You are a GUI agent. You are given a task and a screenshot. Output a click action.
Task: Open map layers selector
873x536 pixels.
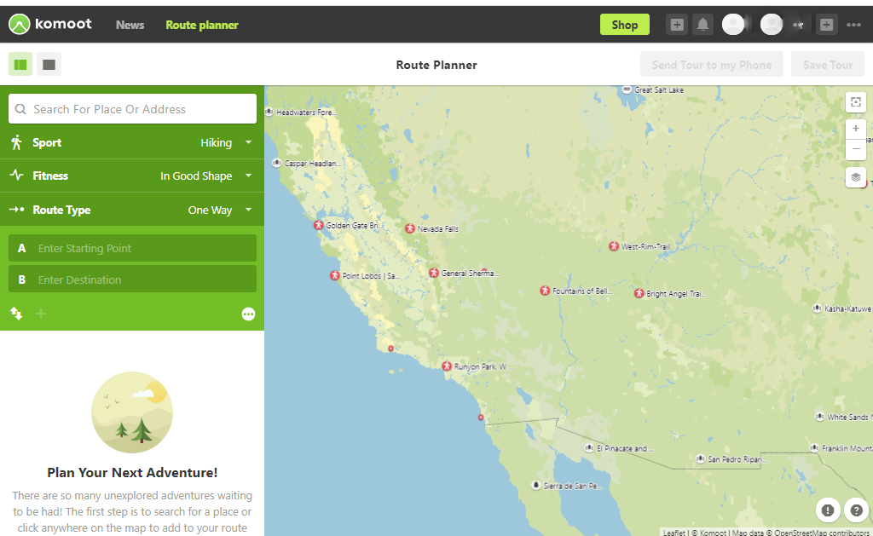pos(856,177)
